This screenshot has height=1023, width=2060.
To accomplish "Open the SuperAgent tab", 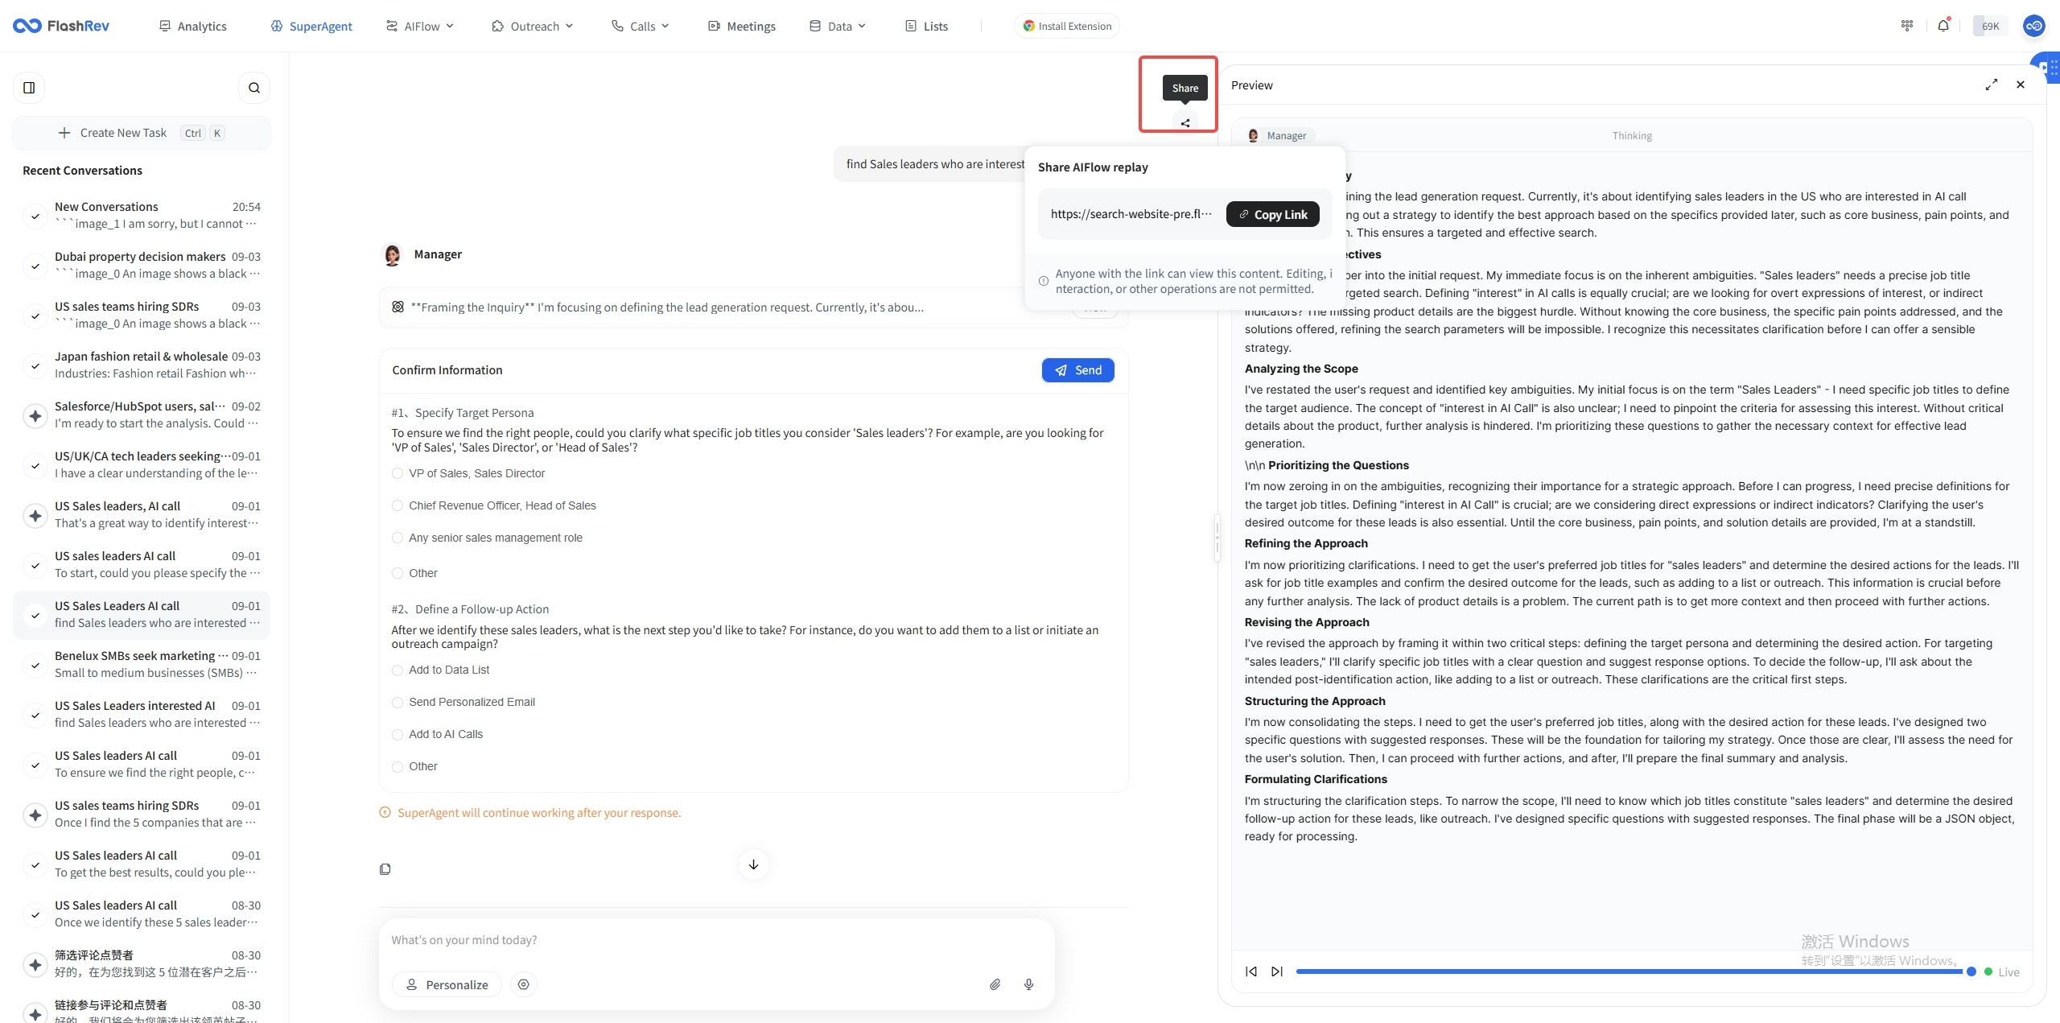I will click(311, 26).
